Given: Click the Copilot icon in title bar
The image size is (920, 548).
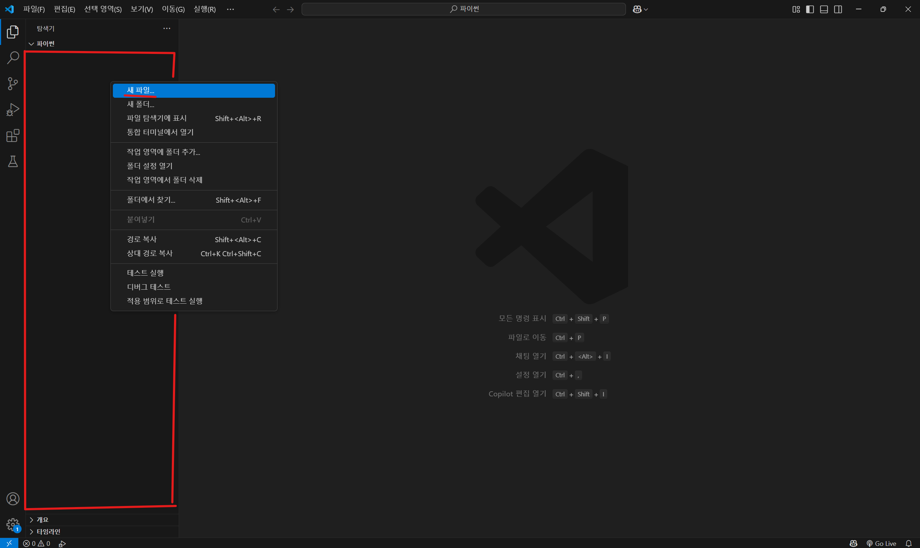Looking at the screenshot, I should coord(637,9).
